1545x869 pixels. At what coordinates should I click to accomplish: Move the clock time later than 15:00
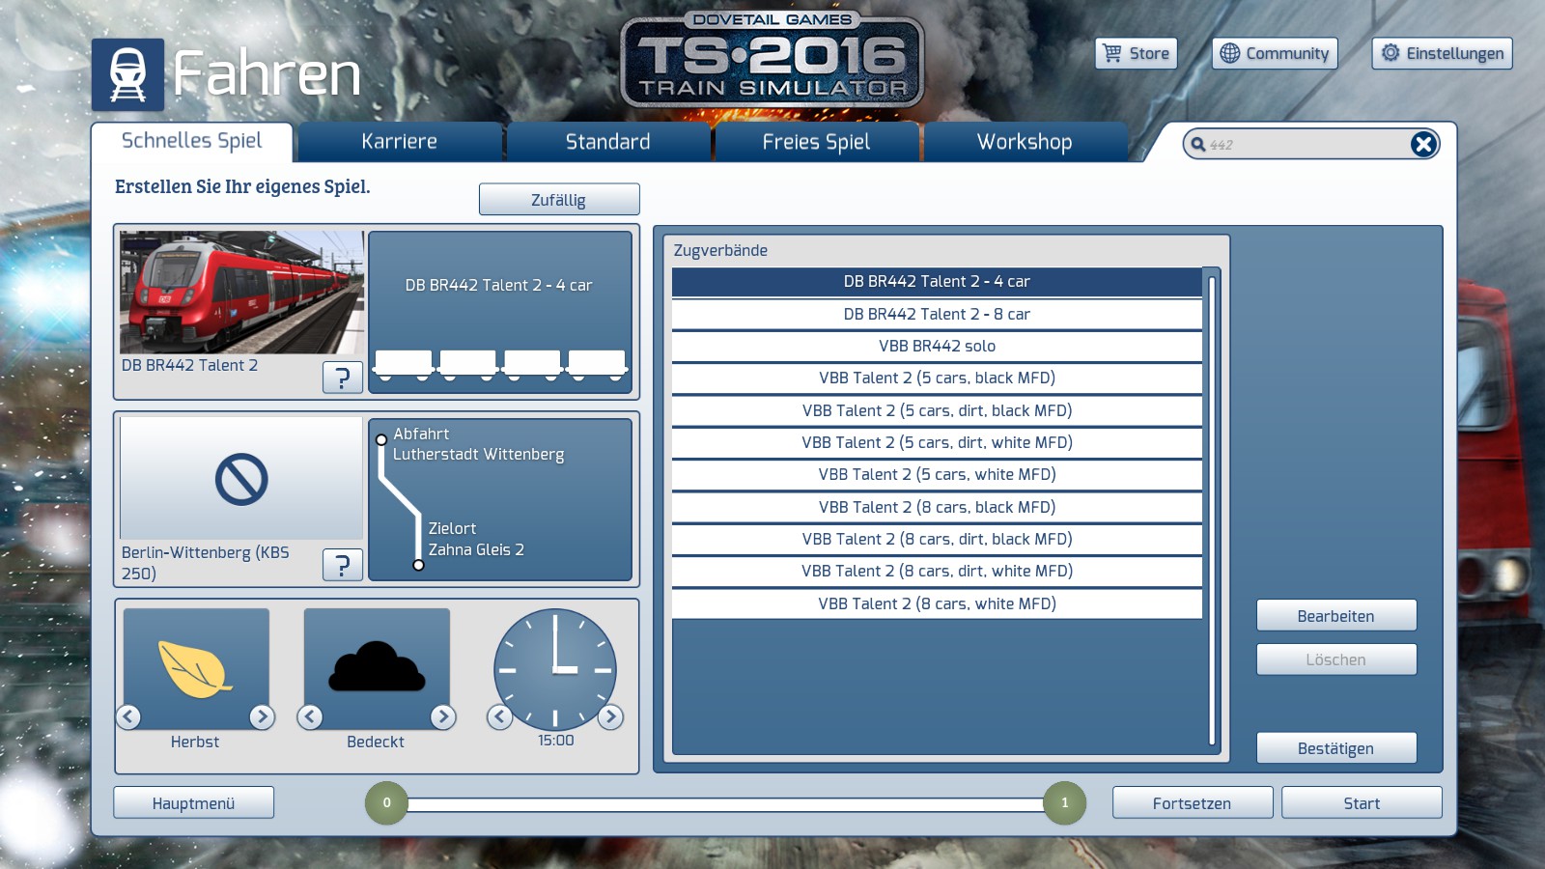click(610, 716)
